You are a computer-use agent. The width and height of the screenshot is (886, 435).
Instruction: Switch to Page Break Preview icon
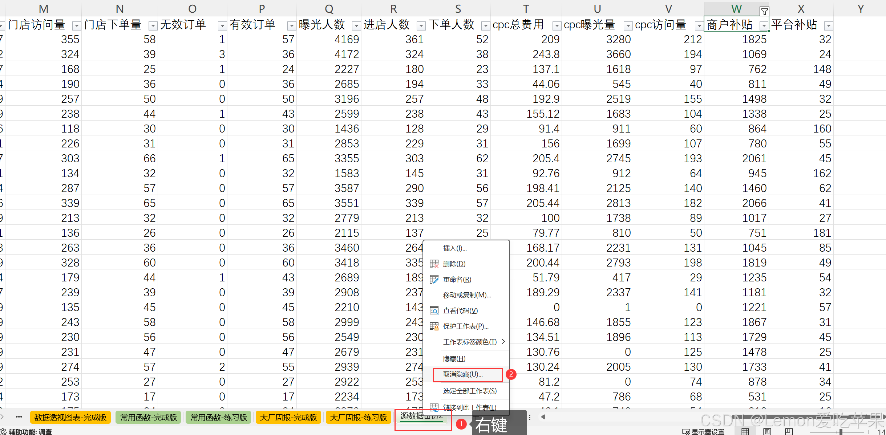(x=789, y=431)
